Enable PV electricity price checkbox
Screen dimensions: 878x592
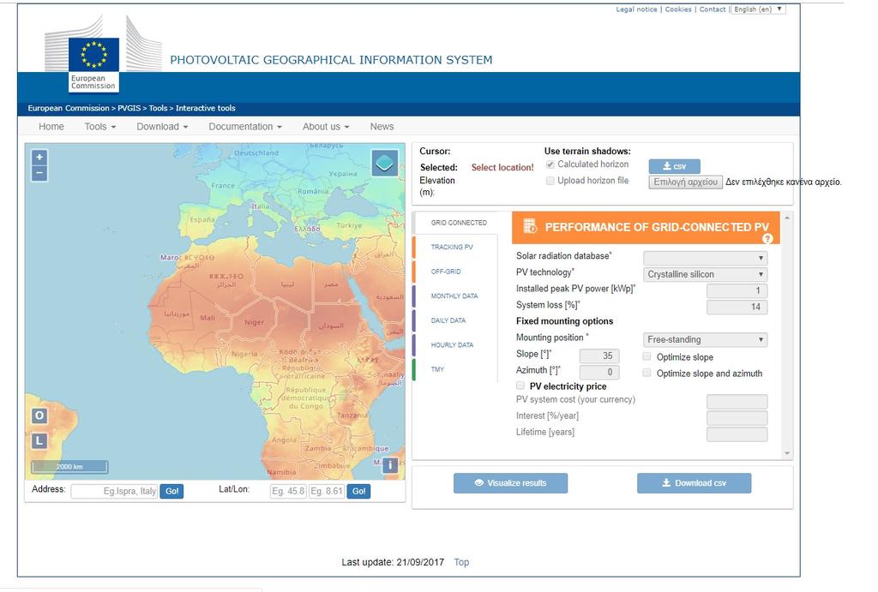520,386
